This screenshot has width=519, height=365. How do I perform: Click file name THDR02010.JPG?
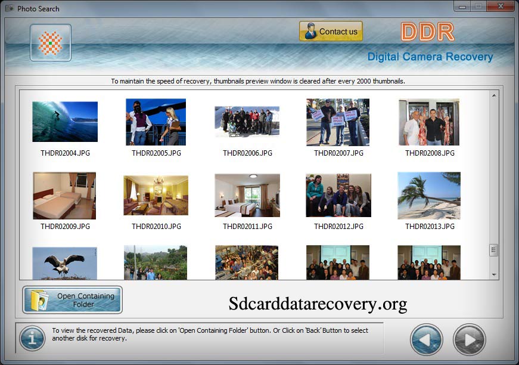(156, 226)
